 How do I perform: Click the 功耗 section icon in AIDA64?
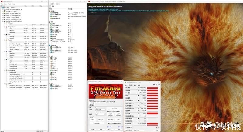tap(50, 83)
